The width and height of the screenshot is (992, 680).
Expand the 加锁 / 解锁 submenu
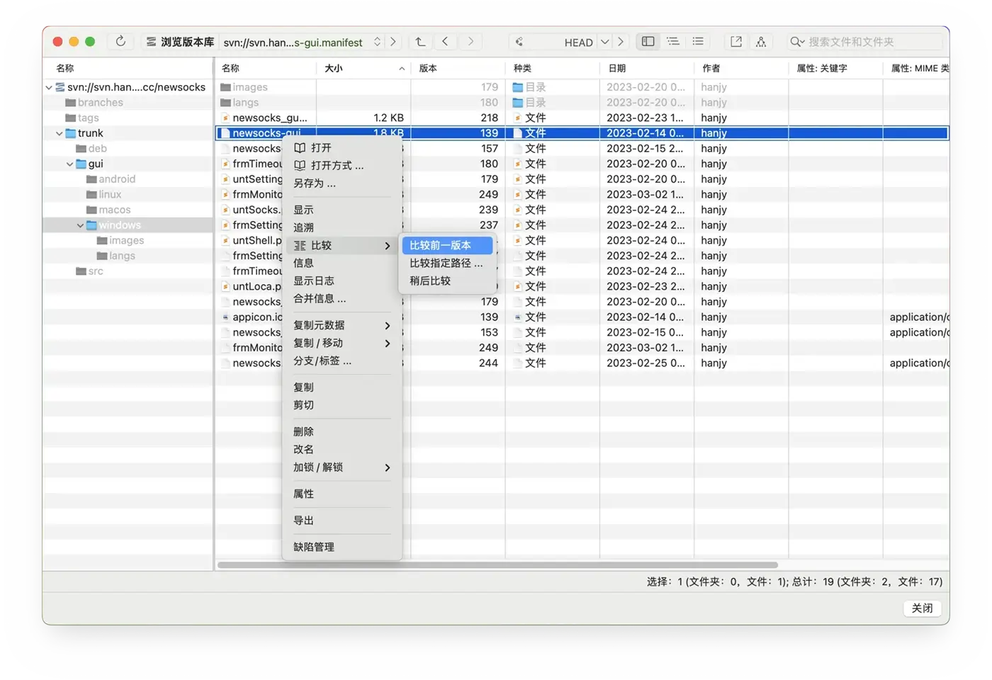click(342, 467)
